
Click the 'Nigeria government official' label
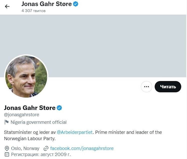click(39, 122)
